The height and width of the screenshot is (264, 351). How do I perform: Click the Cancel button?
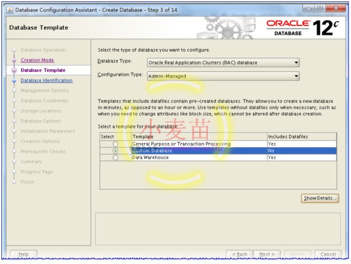click(328, 254)
